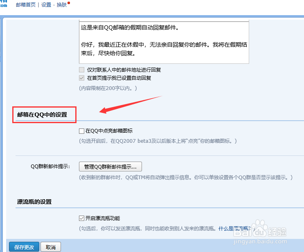Click the 漂流瓶的设置 heading
Viewport: 304px width, 252px height.
(34, 202)
